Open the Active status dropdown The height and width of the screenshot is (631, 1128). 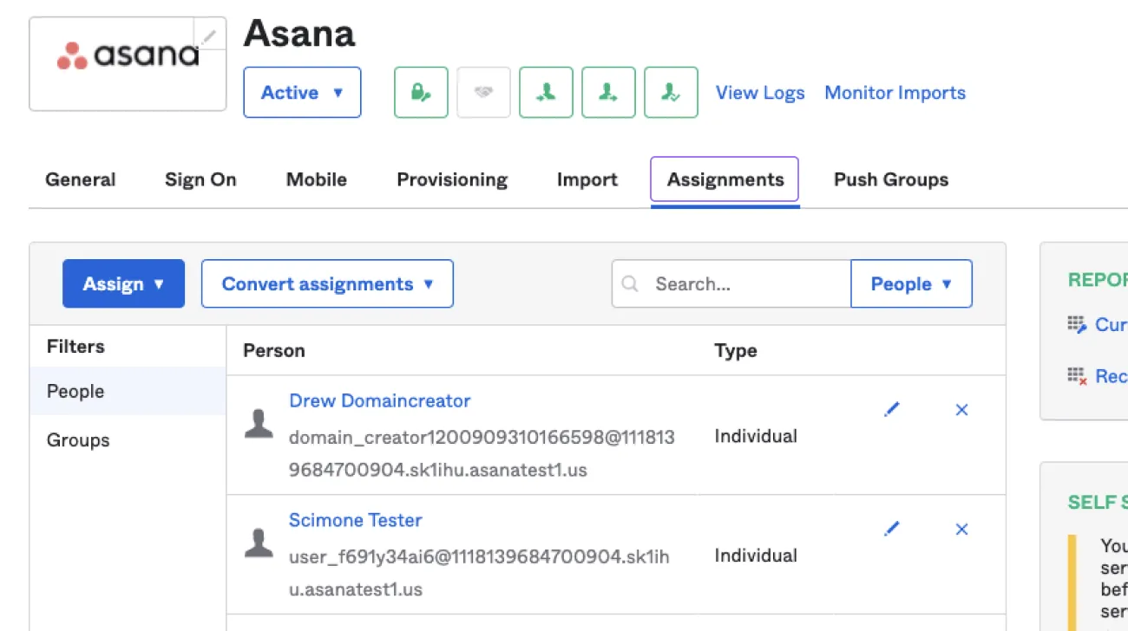(302, 92)
